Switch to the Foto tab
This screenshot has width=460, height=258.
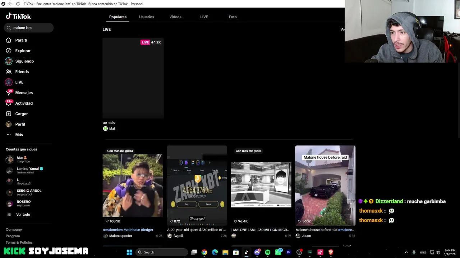click(x=233, y=17)
